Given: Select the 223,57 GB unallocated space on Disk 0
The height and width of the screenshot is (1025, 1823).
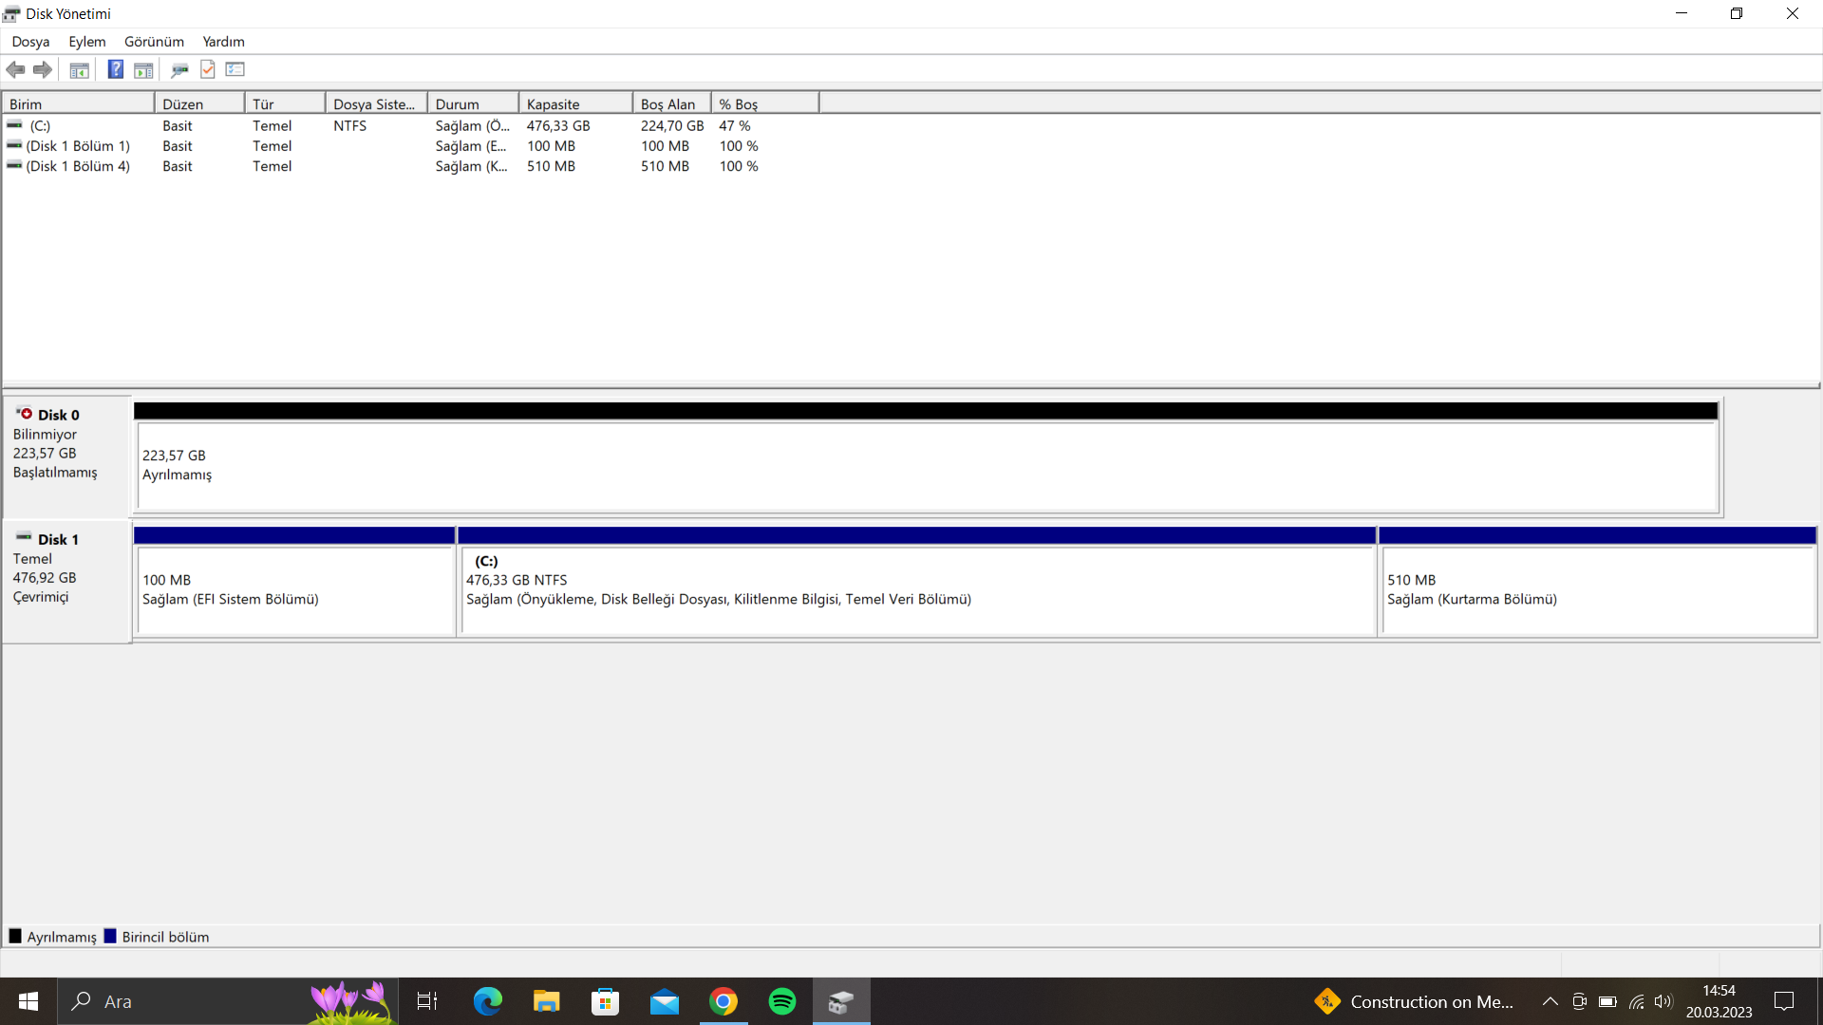Looking at the screenshot, I should 926,465.
